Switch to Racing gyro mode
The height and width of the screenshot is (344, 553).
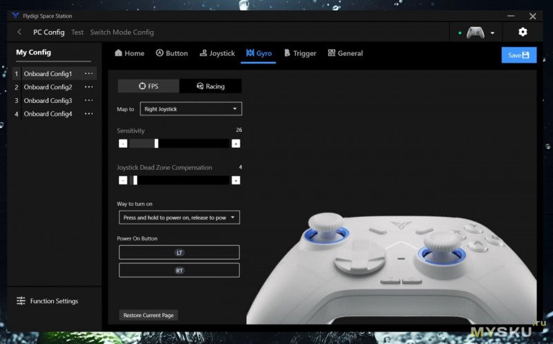(211, 86)
